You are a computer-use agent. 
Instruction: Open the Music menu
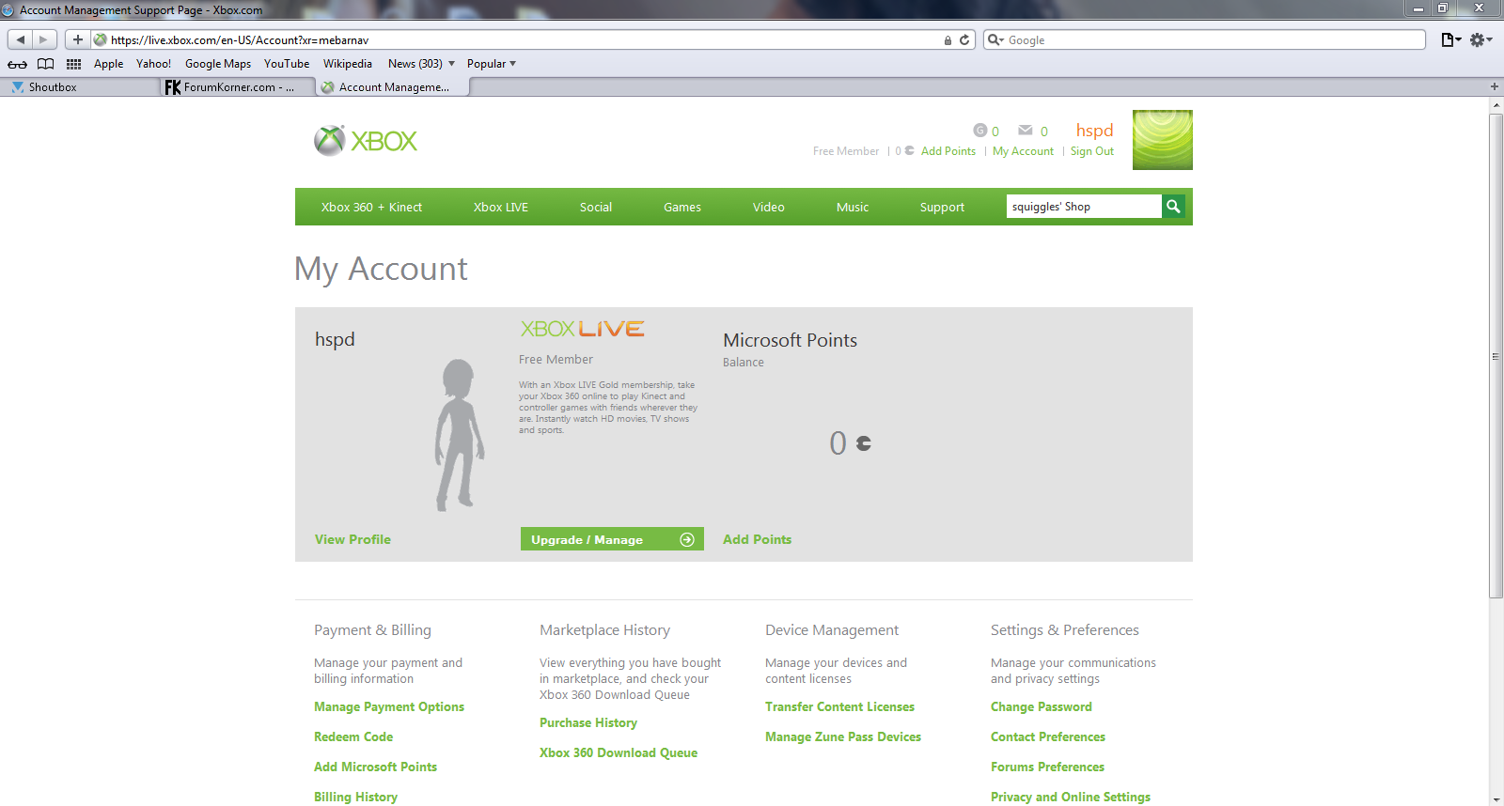click(x=853, y=207)
